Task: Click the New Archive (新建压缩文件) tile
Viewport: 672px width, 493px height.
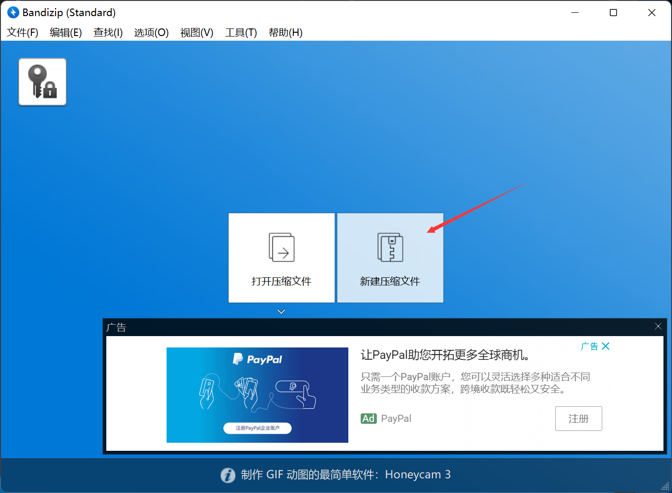Action: point(390,258)
